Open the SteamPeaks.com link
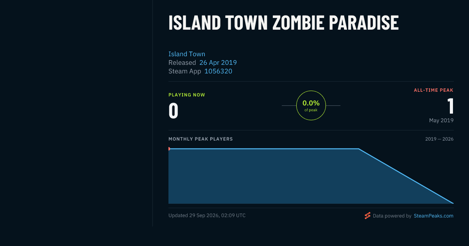The width and height of the screenshot is (469, 246). pos(433,216)
